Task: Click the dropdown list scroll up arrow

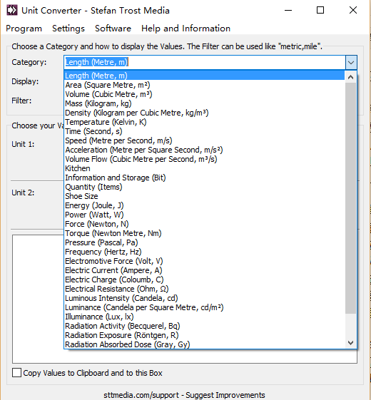Action: click(x=350, y=77)
